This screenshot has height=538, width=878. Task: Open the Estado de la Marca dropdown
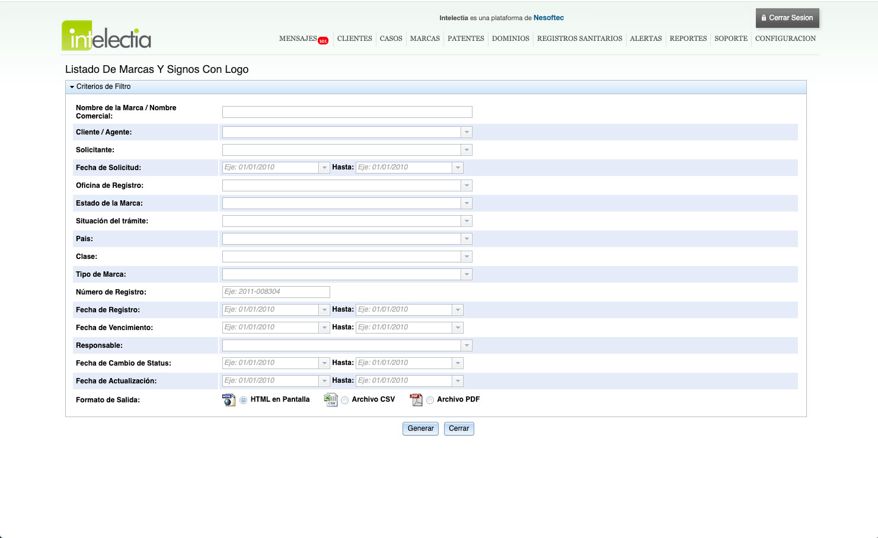(467, 203)
